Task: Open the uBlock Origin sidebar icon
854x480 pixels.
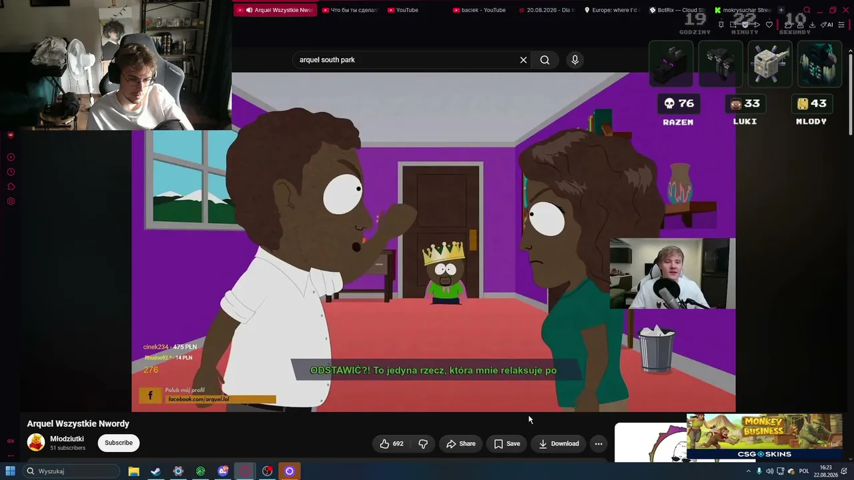Action: point(11,135)
